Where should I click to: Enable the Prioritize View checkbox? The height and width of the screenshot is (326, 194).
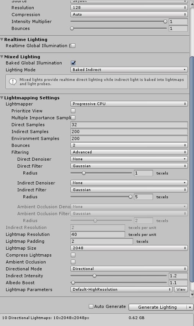point(73,111)
